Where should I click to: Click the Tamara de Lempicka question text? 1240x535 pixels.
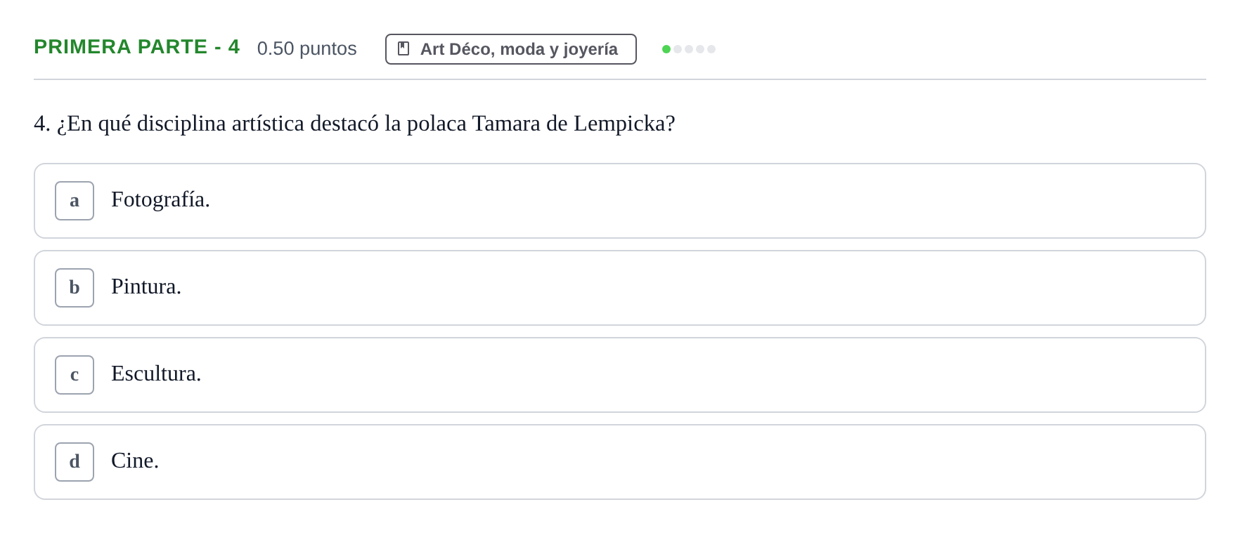[354, 124]
